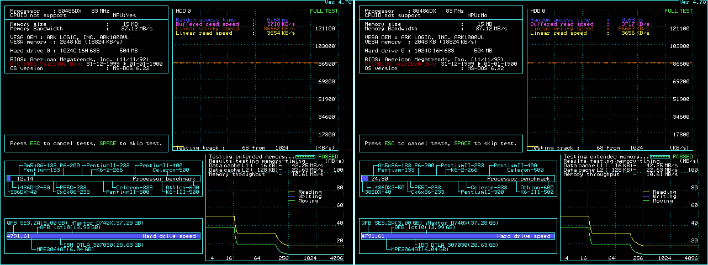Click 121100 axis value in right HDD graph
Viewport: 708px width, 265px height.
click(679, 29)
